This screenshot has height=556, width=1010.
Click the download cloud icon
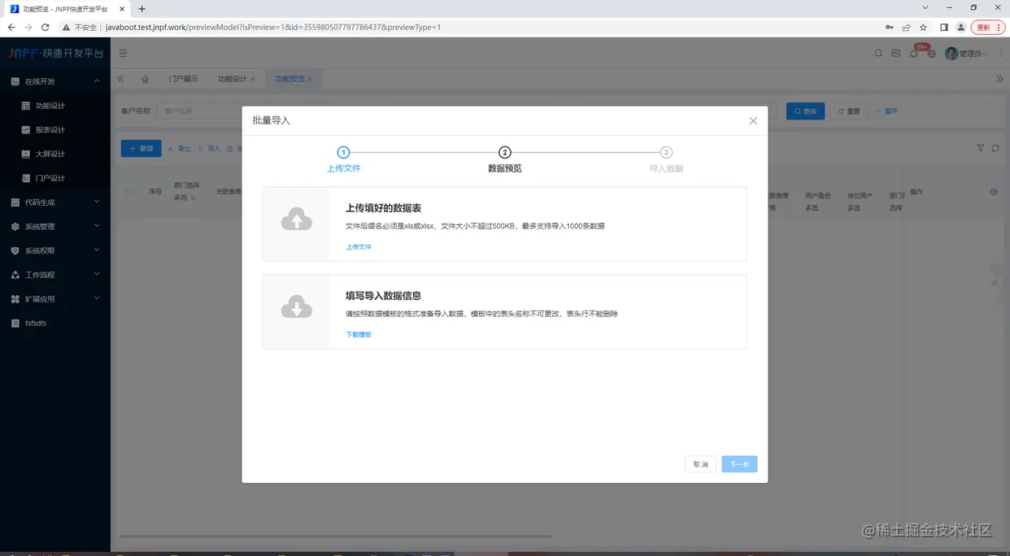coord(297,306)
